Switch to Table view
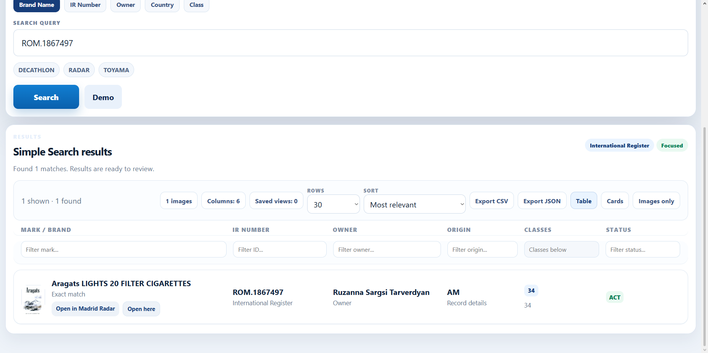708x353 pixels. point(584,201)
